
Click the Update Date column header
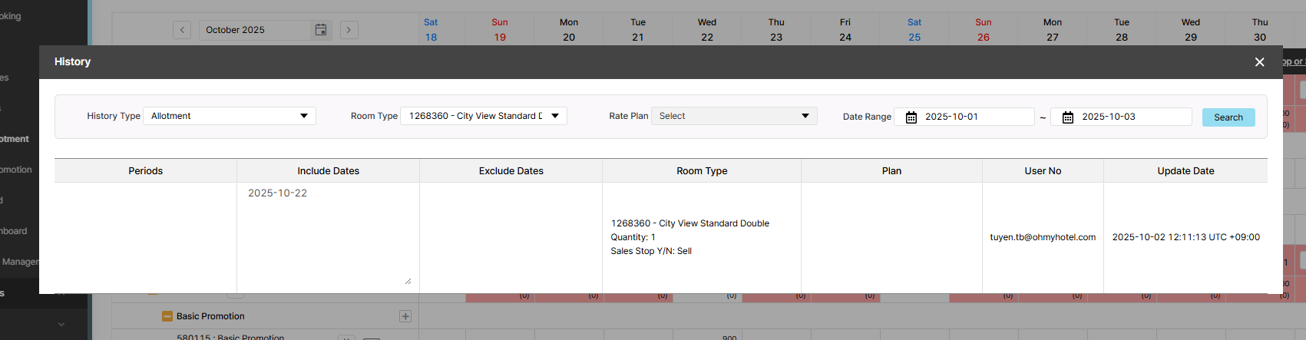pyautogui.click(x=1185, y=171)
